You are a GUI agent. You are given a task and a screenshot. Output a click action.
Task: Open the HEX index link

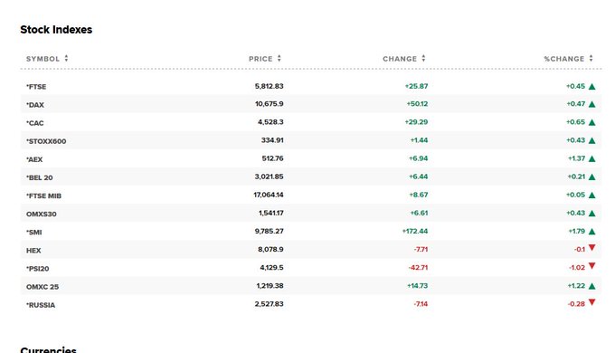[x=33, y=251]
